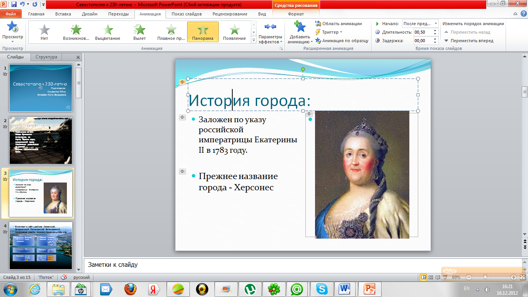Click the zoom slider handle

tap(485, 277)
